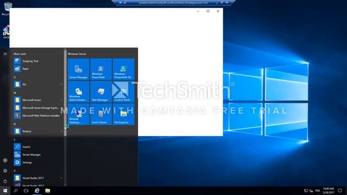Image resolution: width=347 pixels, height=195 pixels.
Task: Launch the Event Viewer tile
Action: point(101,114)
